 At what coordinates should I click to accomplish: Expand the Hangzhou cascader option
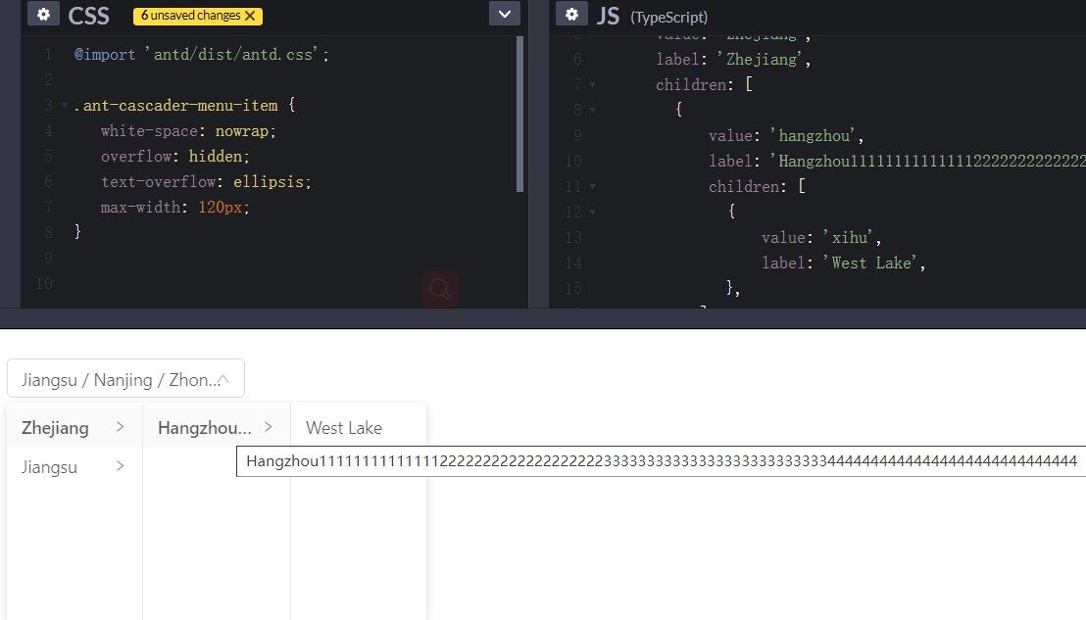click(x=267, y=427)
